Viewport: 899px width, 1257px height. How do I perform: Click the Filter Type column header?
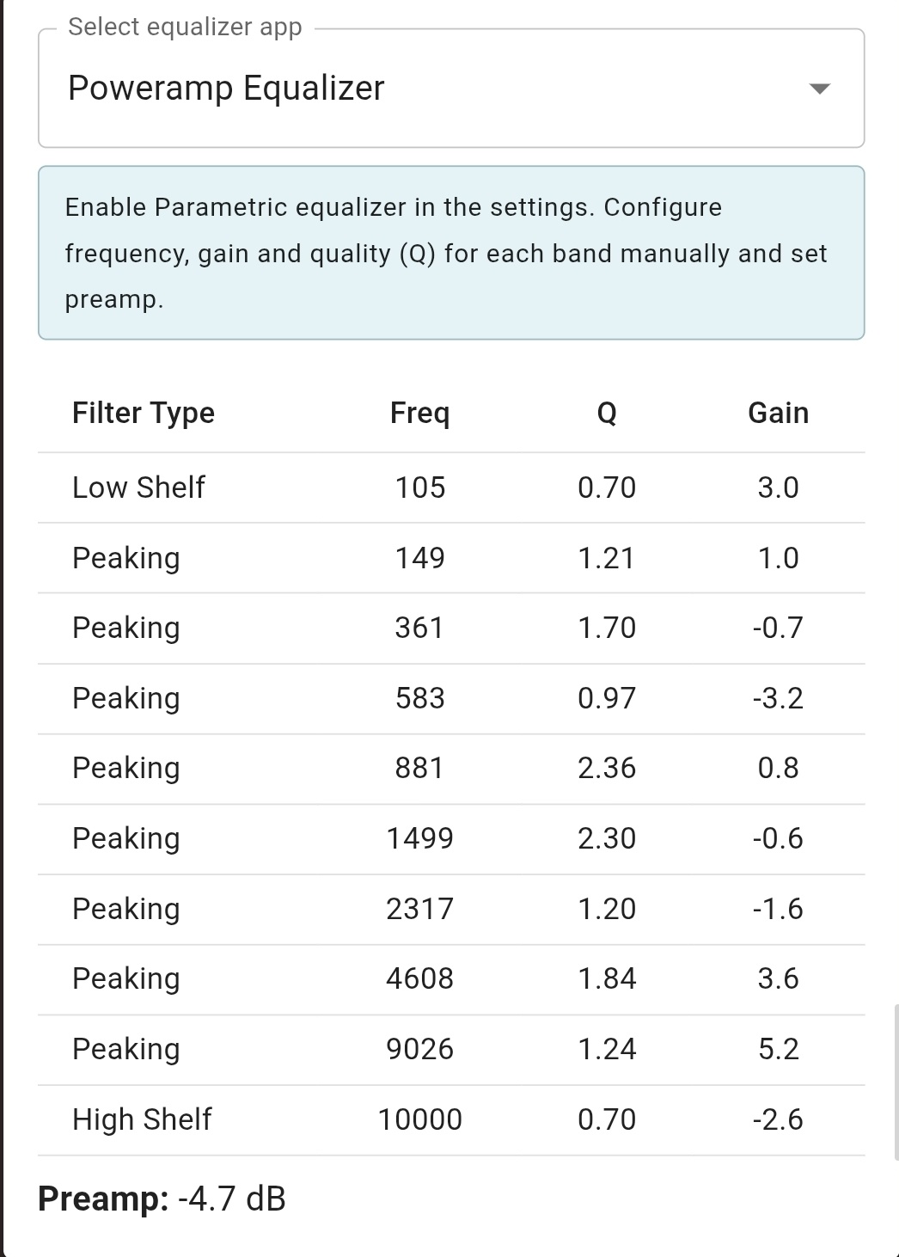point(144,414)
